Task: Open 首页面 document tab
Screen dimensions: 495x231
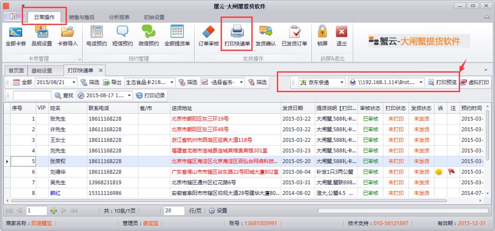Action: coord(16,70)
